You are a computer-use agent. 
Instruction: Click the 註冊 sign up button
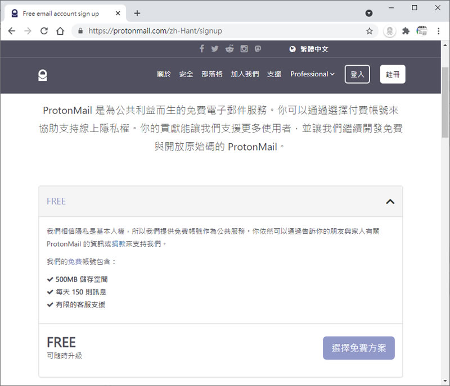(x=393, y=74)
